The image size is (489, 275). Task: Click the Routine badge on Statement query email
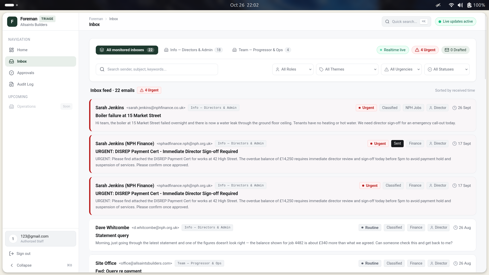(370, 228)
